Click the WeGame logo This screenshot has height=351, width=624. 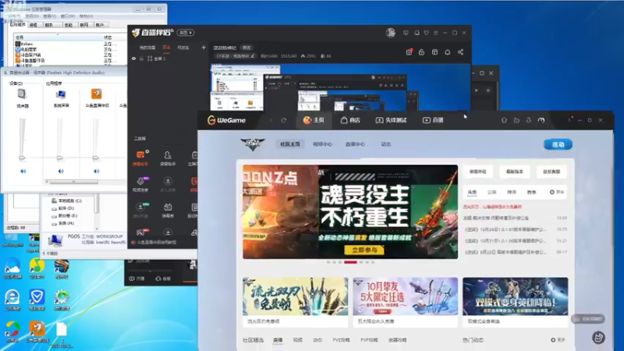226,120
